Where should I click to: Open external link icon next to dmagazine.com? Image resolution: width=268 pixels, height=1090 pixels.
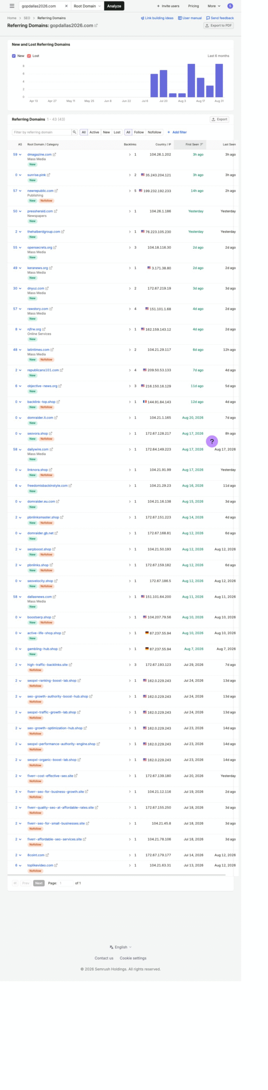(54, 155)
